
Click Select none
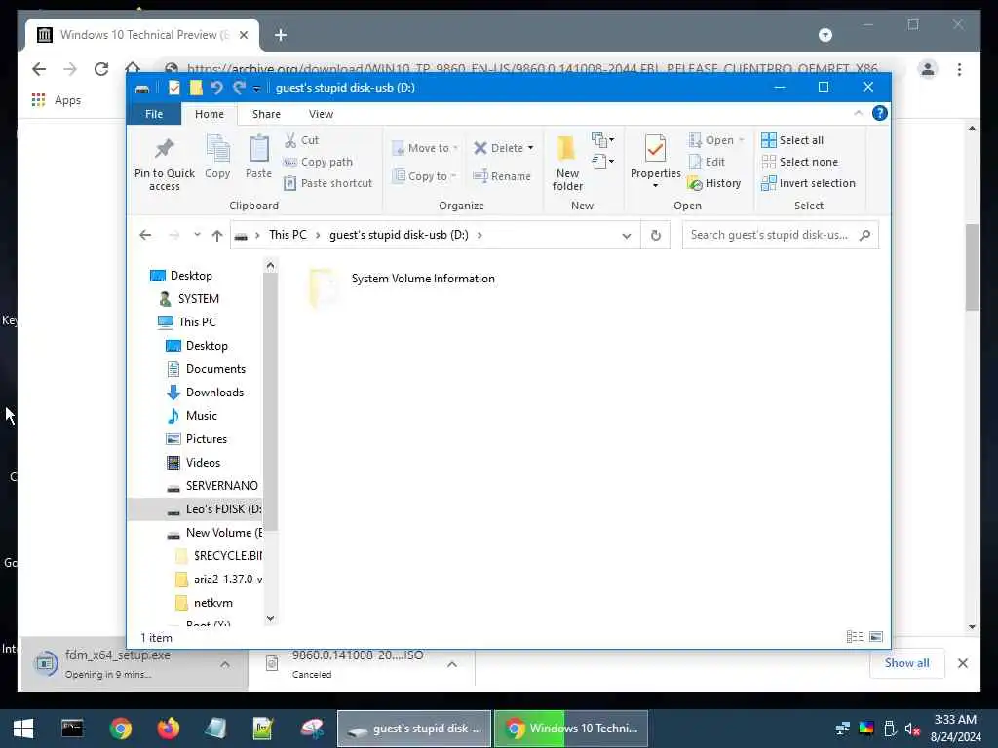click(799, 162)
